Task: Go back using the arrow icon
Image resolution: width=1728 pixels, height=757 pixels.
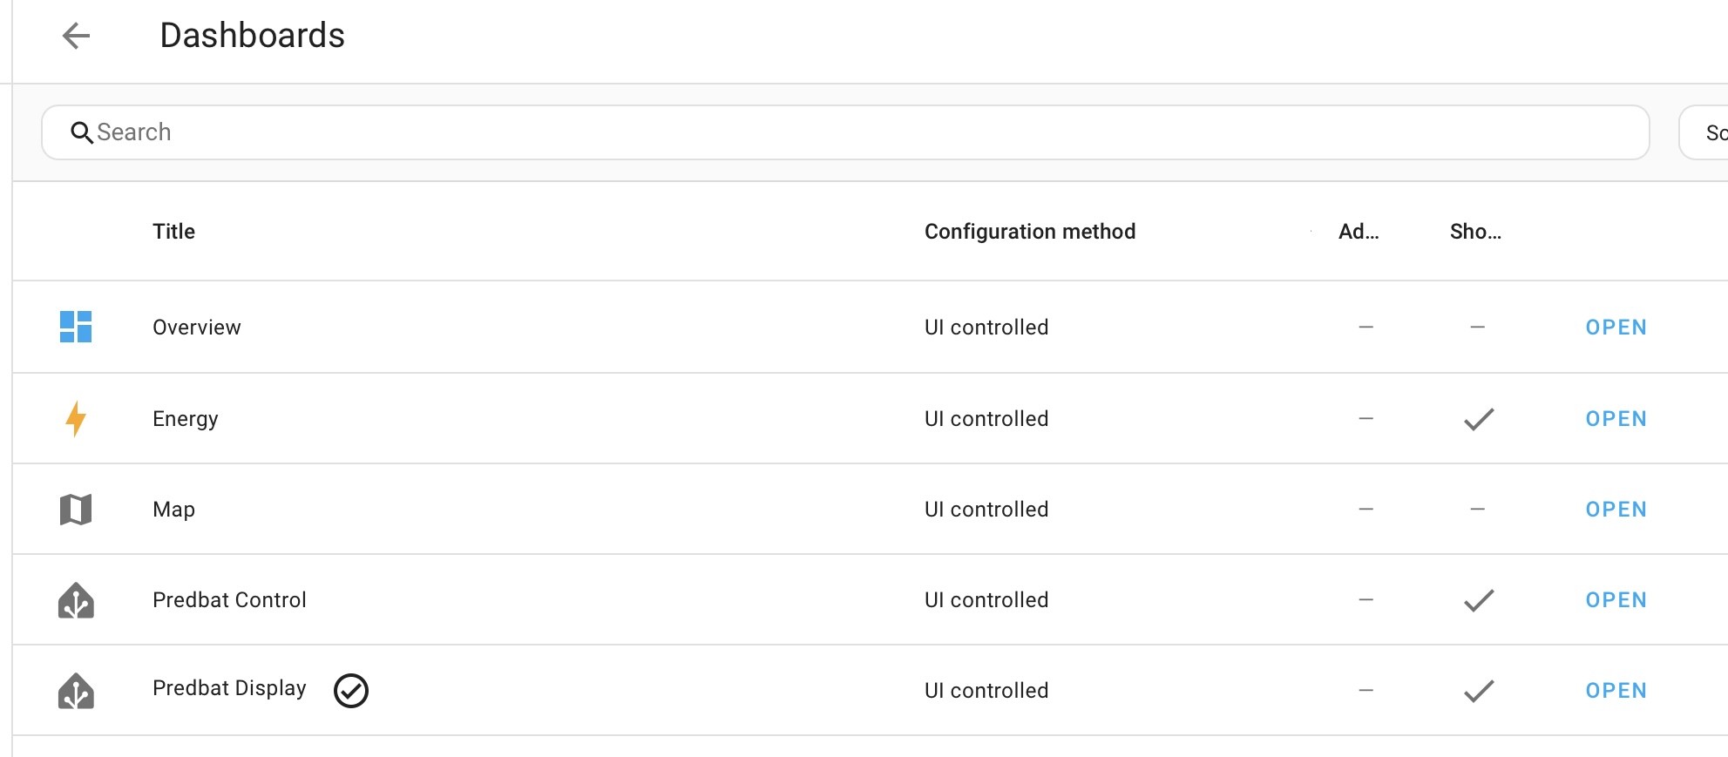Action: (x=77, y=36)
